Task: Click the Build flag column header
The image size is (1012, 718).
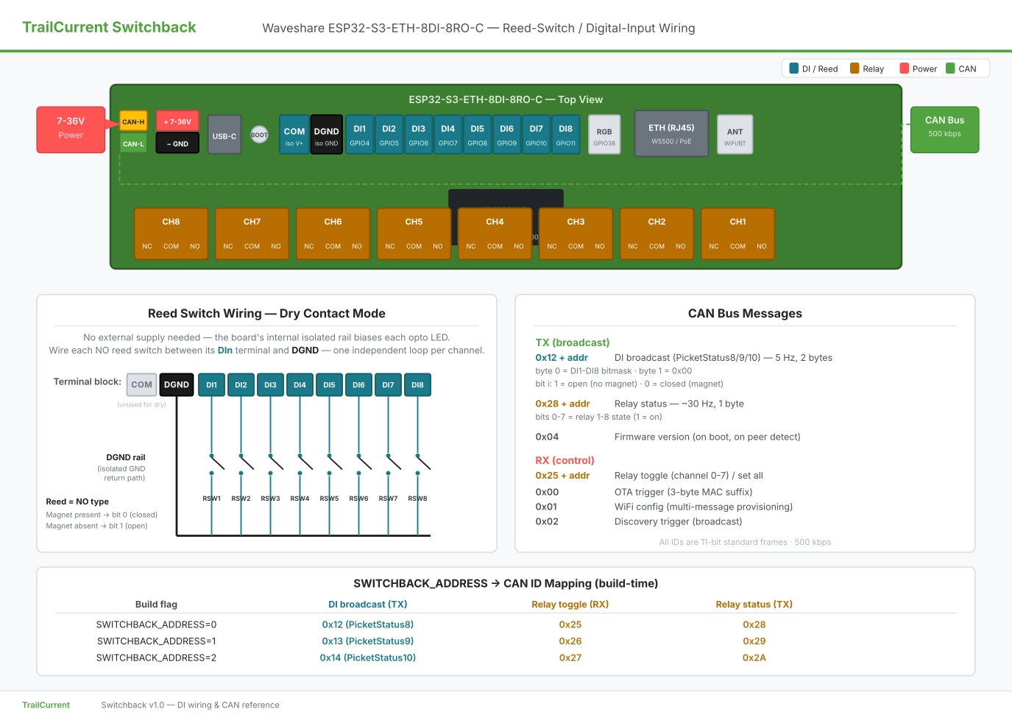Action: tap(156, 605)
